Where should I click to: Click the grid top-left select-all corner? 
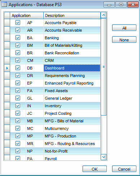click(x=7, y=15)
